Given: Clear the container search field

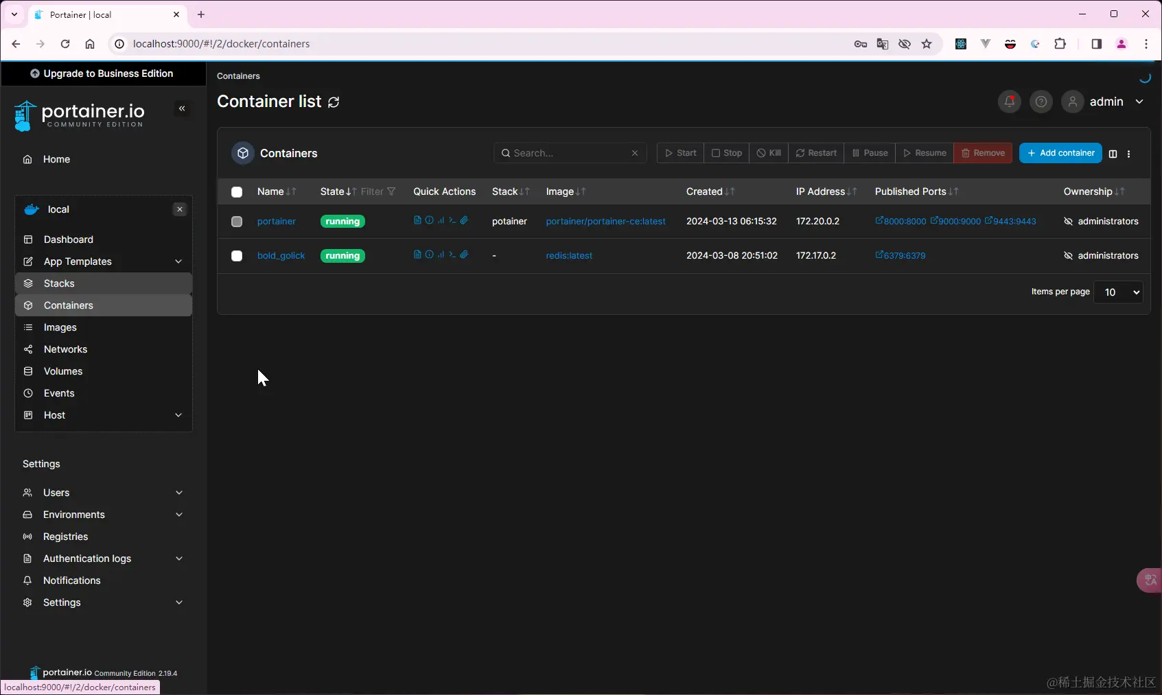Looking at the screenshot, I should [x=635, y=153].
